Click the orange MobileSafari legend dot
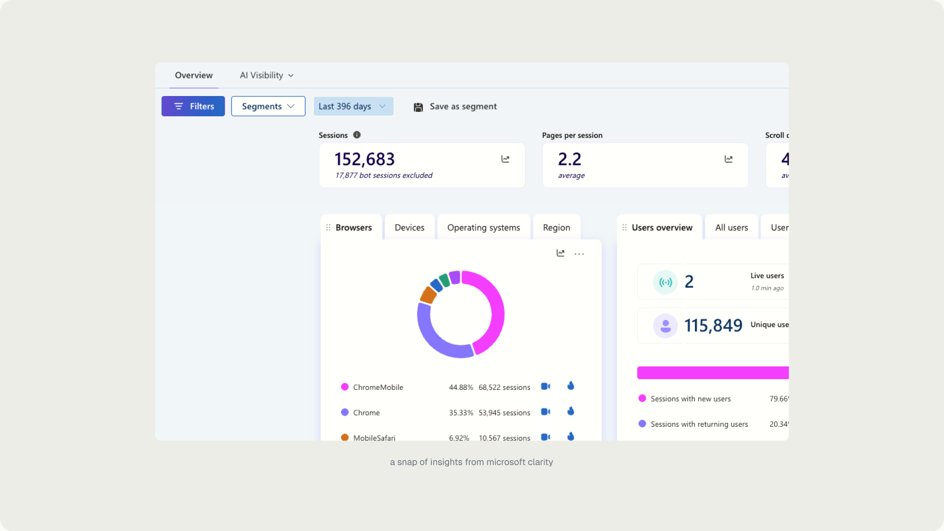The width and height of the screenshot is (944, 531). point(345,437)
